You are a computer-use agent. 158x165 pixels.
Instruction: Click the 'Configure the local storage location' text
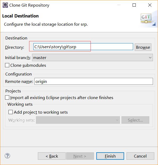[x=46, y=24]
